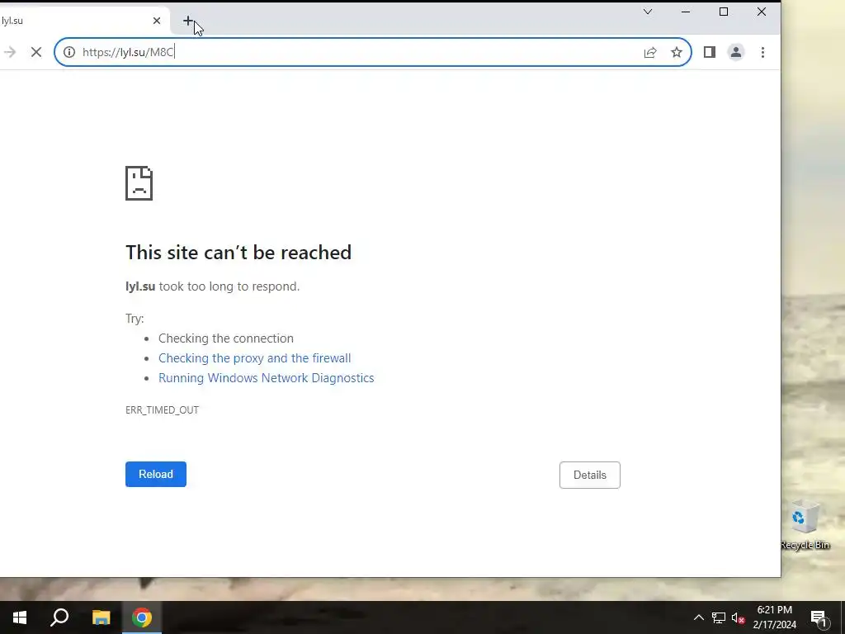Open the Windows Start menu
845x634 pixels.
tap(20, 617)
